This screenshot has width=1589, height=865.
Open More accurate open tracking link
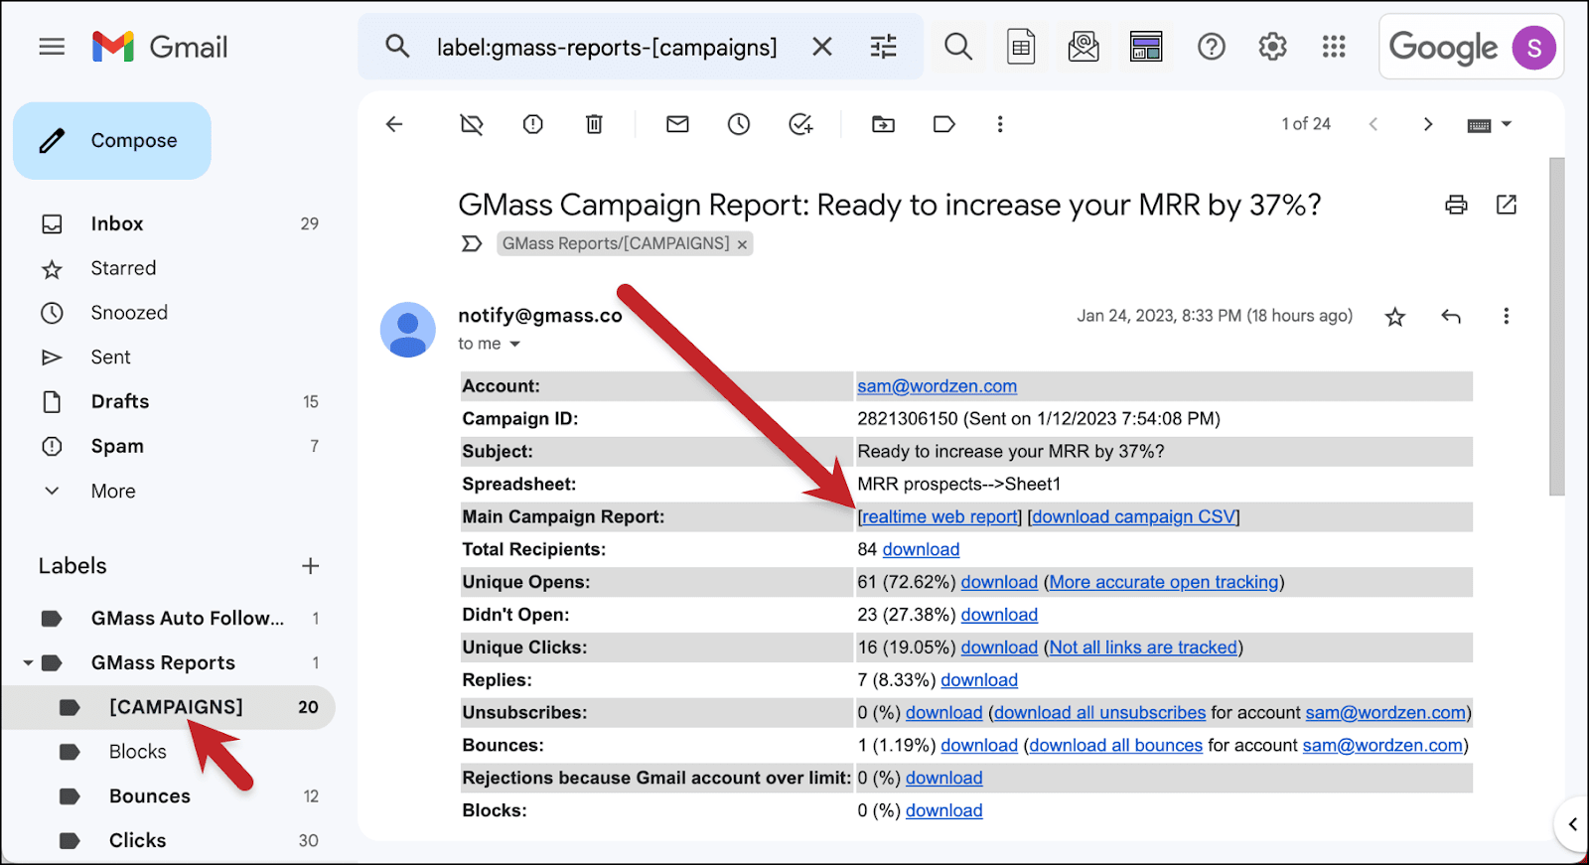pyautogui.click(x=1164, y=582)
